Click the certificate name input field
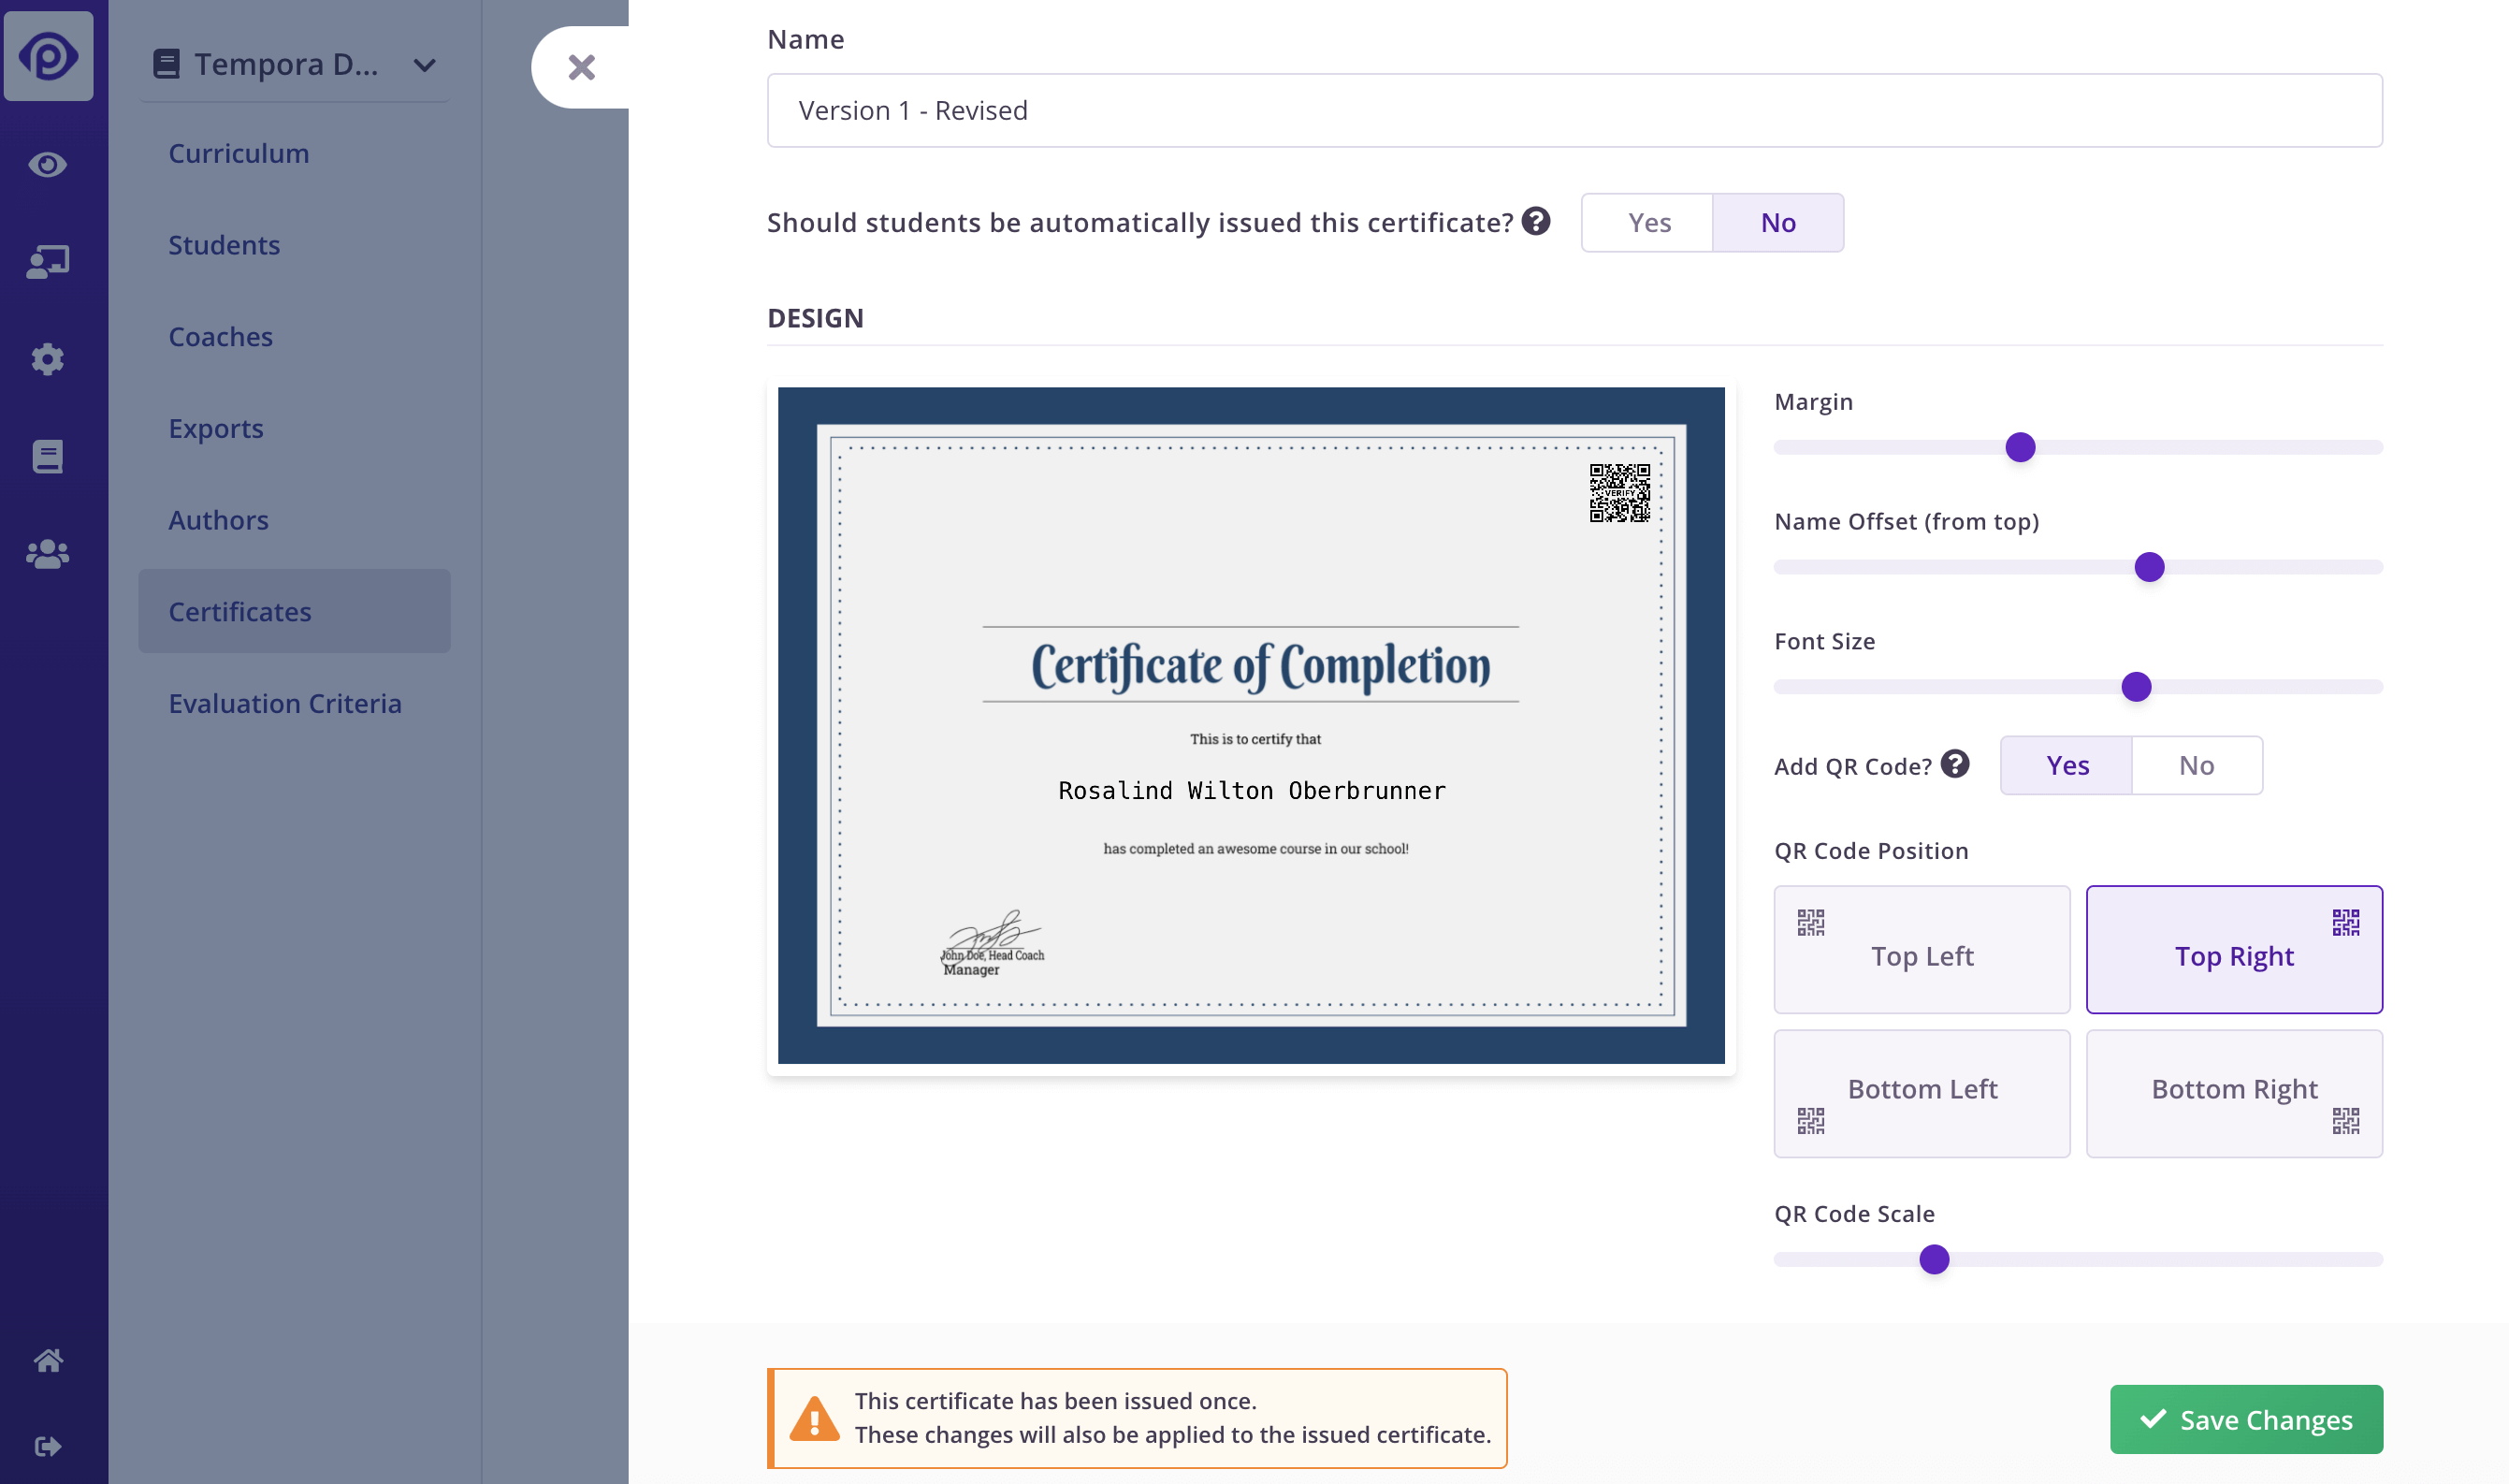The image size is (2509, 1484). (x=1575, y=109)
